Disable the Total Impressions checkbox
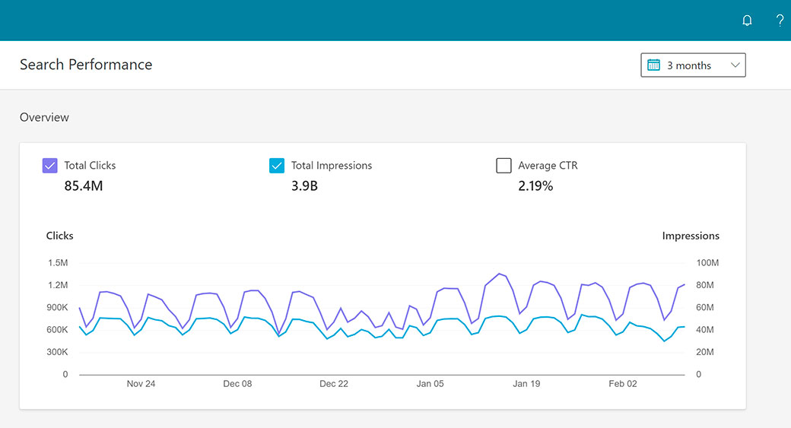The height and width of the screenshot is (428, 791). [277, 166]
